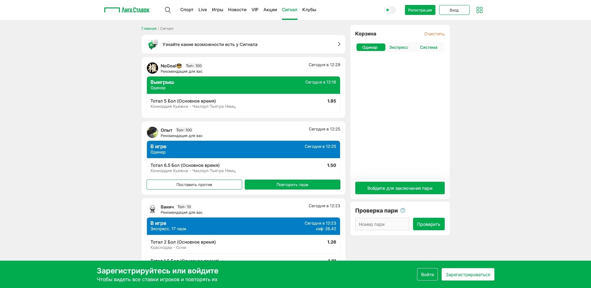Click the Опыт user avatar

[x=152, y=132]
